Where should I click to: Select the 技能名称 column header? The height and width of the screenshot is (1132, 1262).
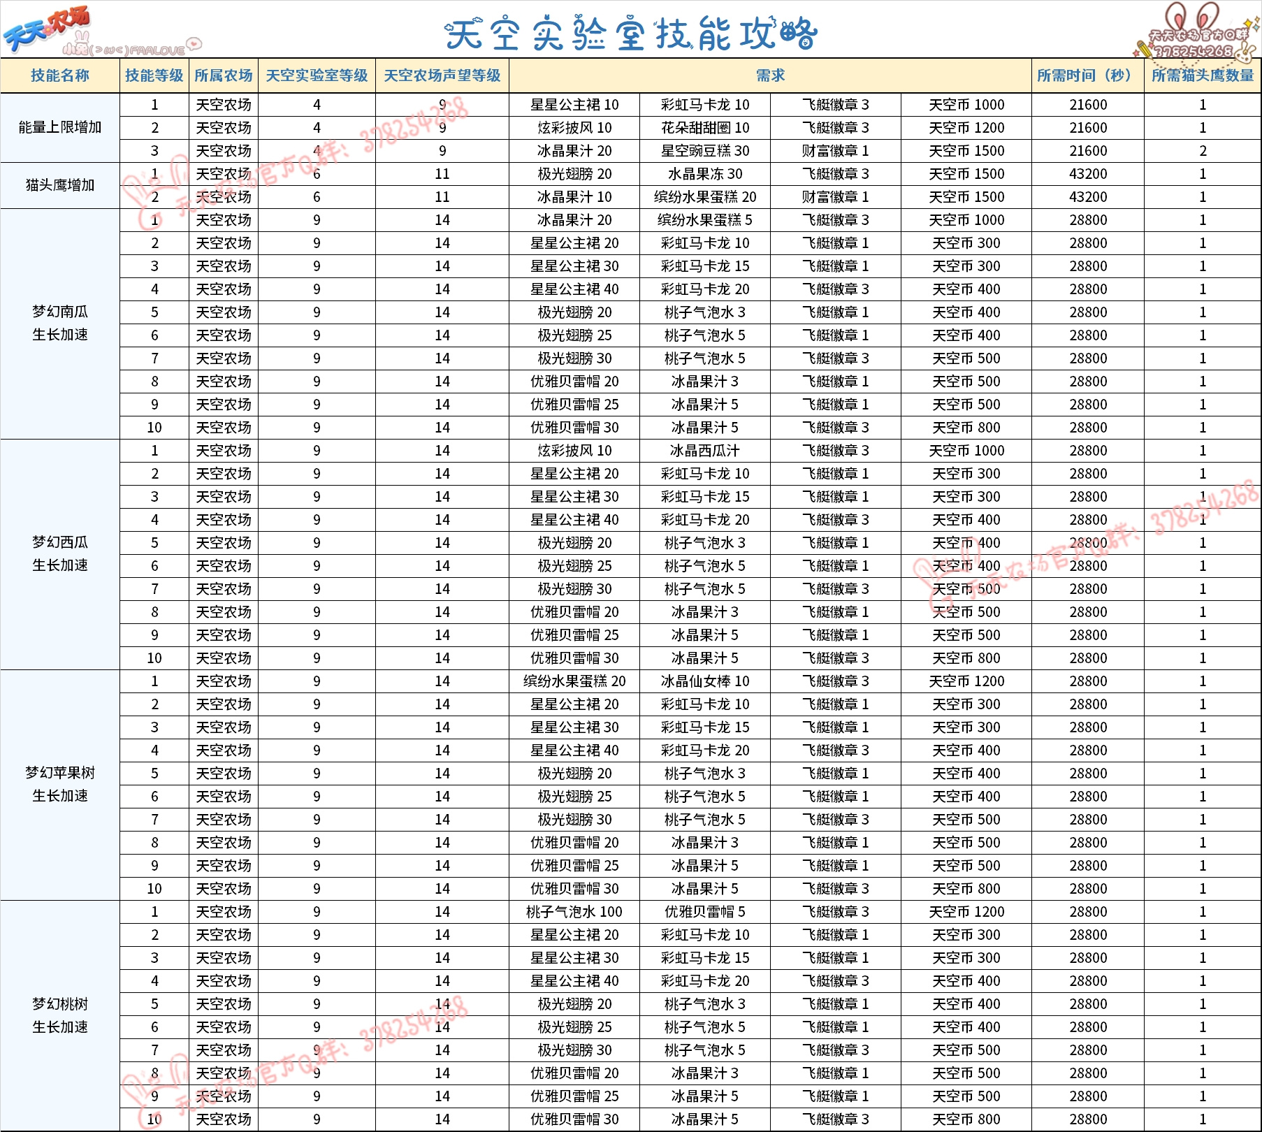pos(60,75)
